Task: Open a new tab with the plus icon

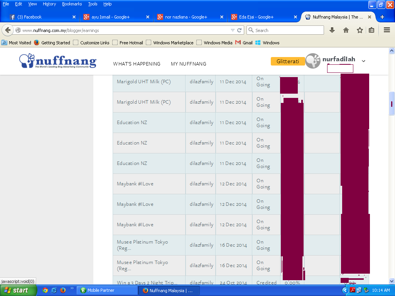Action: tap(382, 17)
